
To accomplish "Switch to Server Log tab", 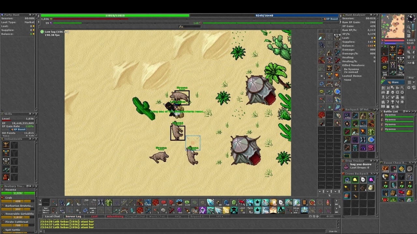I will [x=74, y=216].
